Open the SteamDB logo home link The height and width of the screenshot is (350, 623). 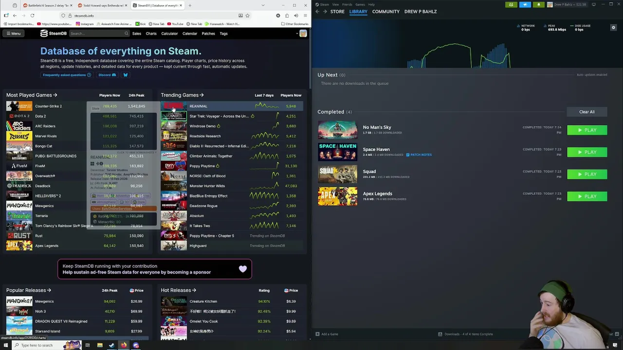(54, 34)
